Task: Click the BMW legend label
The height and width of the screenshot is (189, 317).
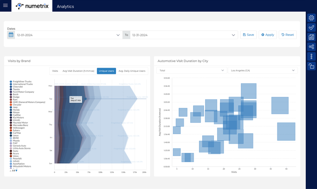Action: click(16, 138)
